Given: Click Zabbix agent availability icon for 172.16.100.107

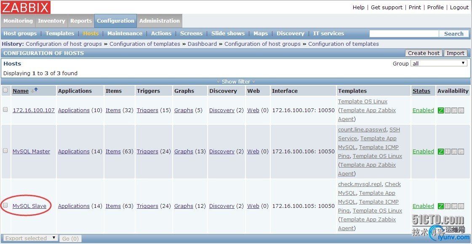Looking at the screenshot, I should tap(441, 110).
